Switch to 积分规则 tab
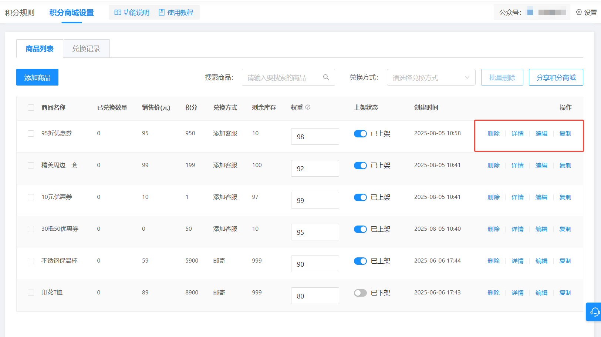Viewport: 601px width, 337px height. click(x=20, y=13)
